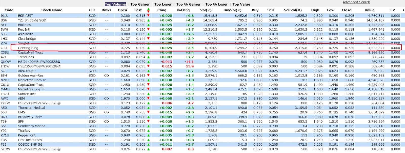Sort by the Vol(K) column header
Viewport: 405px width, 153px height.
pyautogui.click(x=206, y=10)
